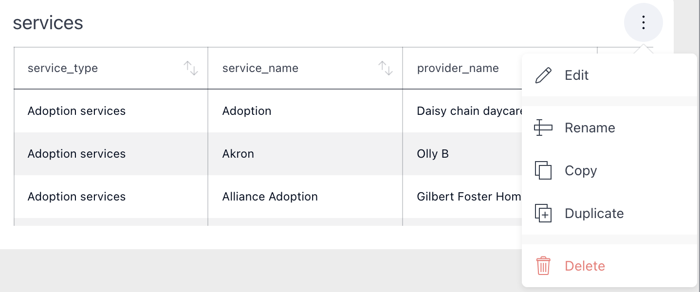
Task: Click the service_name column header
Action: [260, 68]
